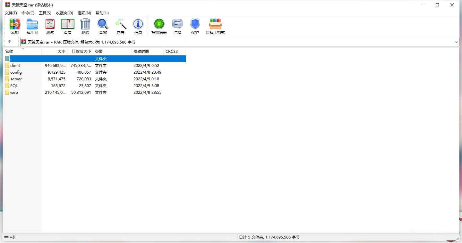Click the 测试 (Test) toolbar icon

click(50, 24)
